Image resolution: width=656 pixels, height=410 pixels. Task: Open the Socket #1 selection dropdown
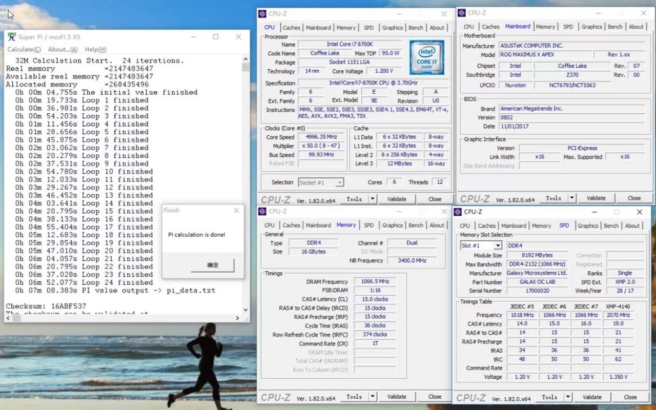(340, 182)
